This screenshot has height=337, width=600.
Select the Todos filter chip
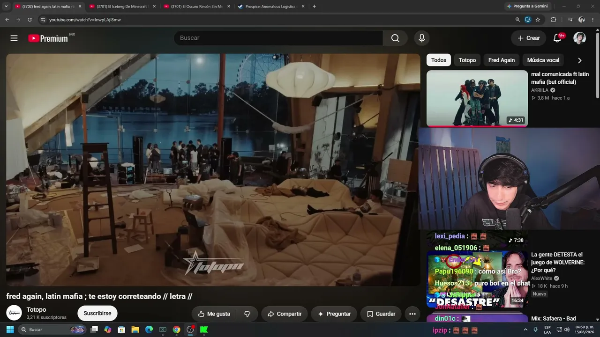tap(439, 60)
